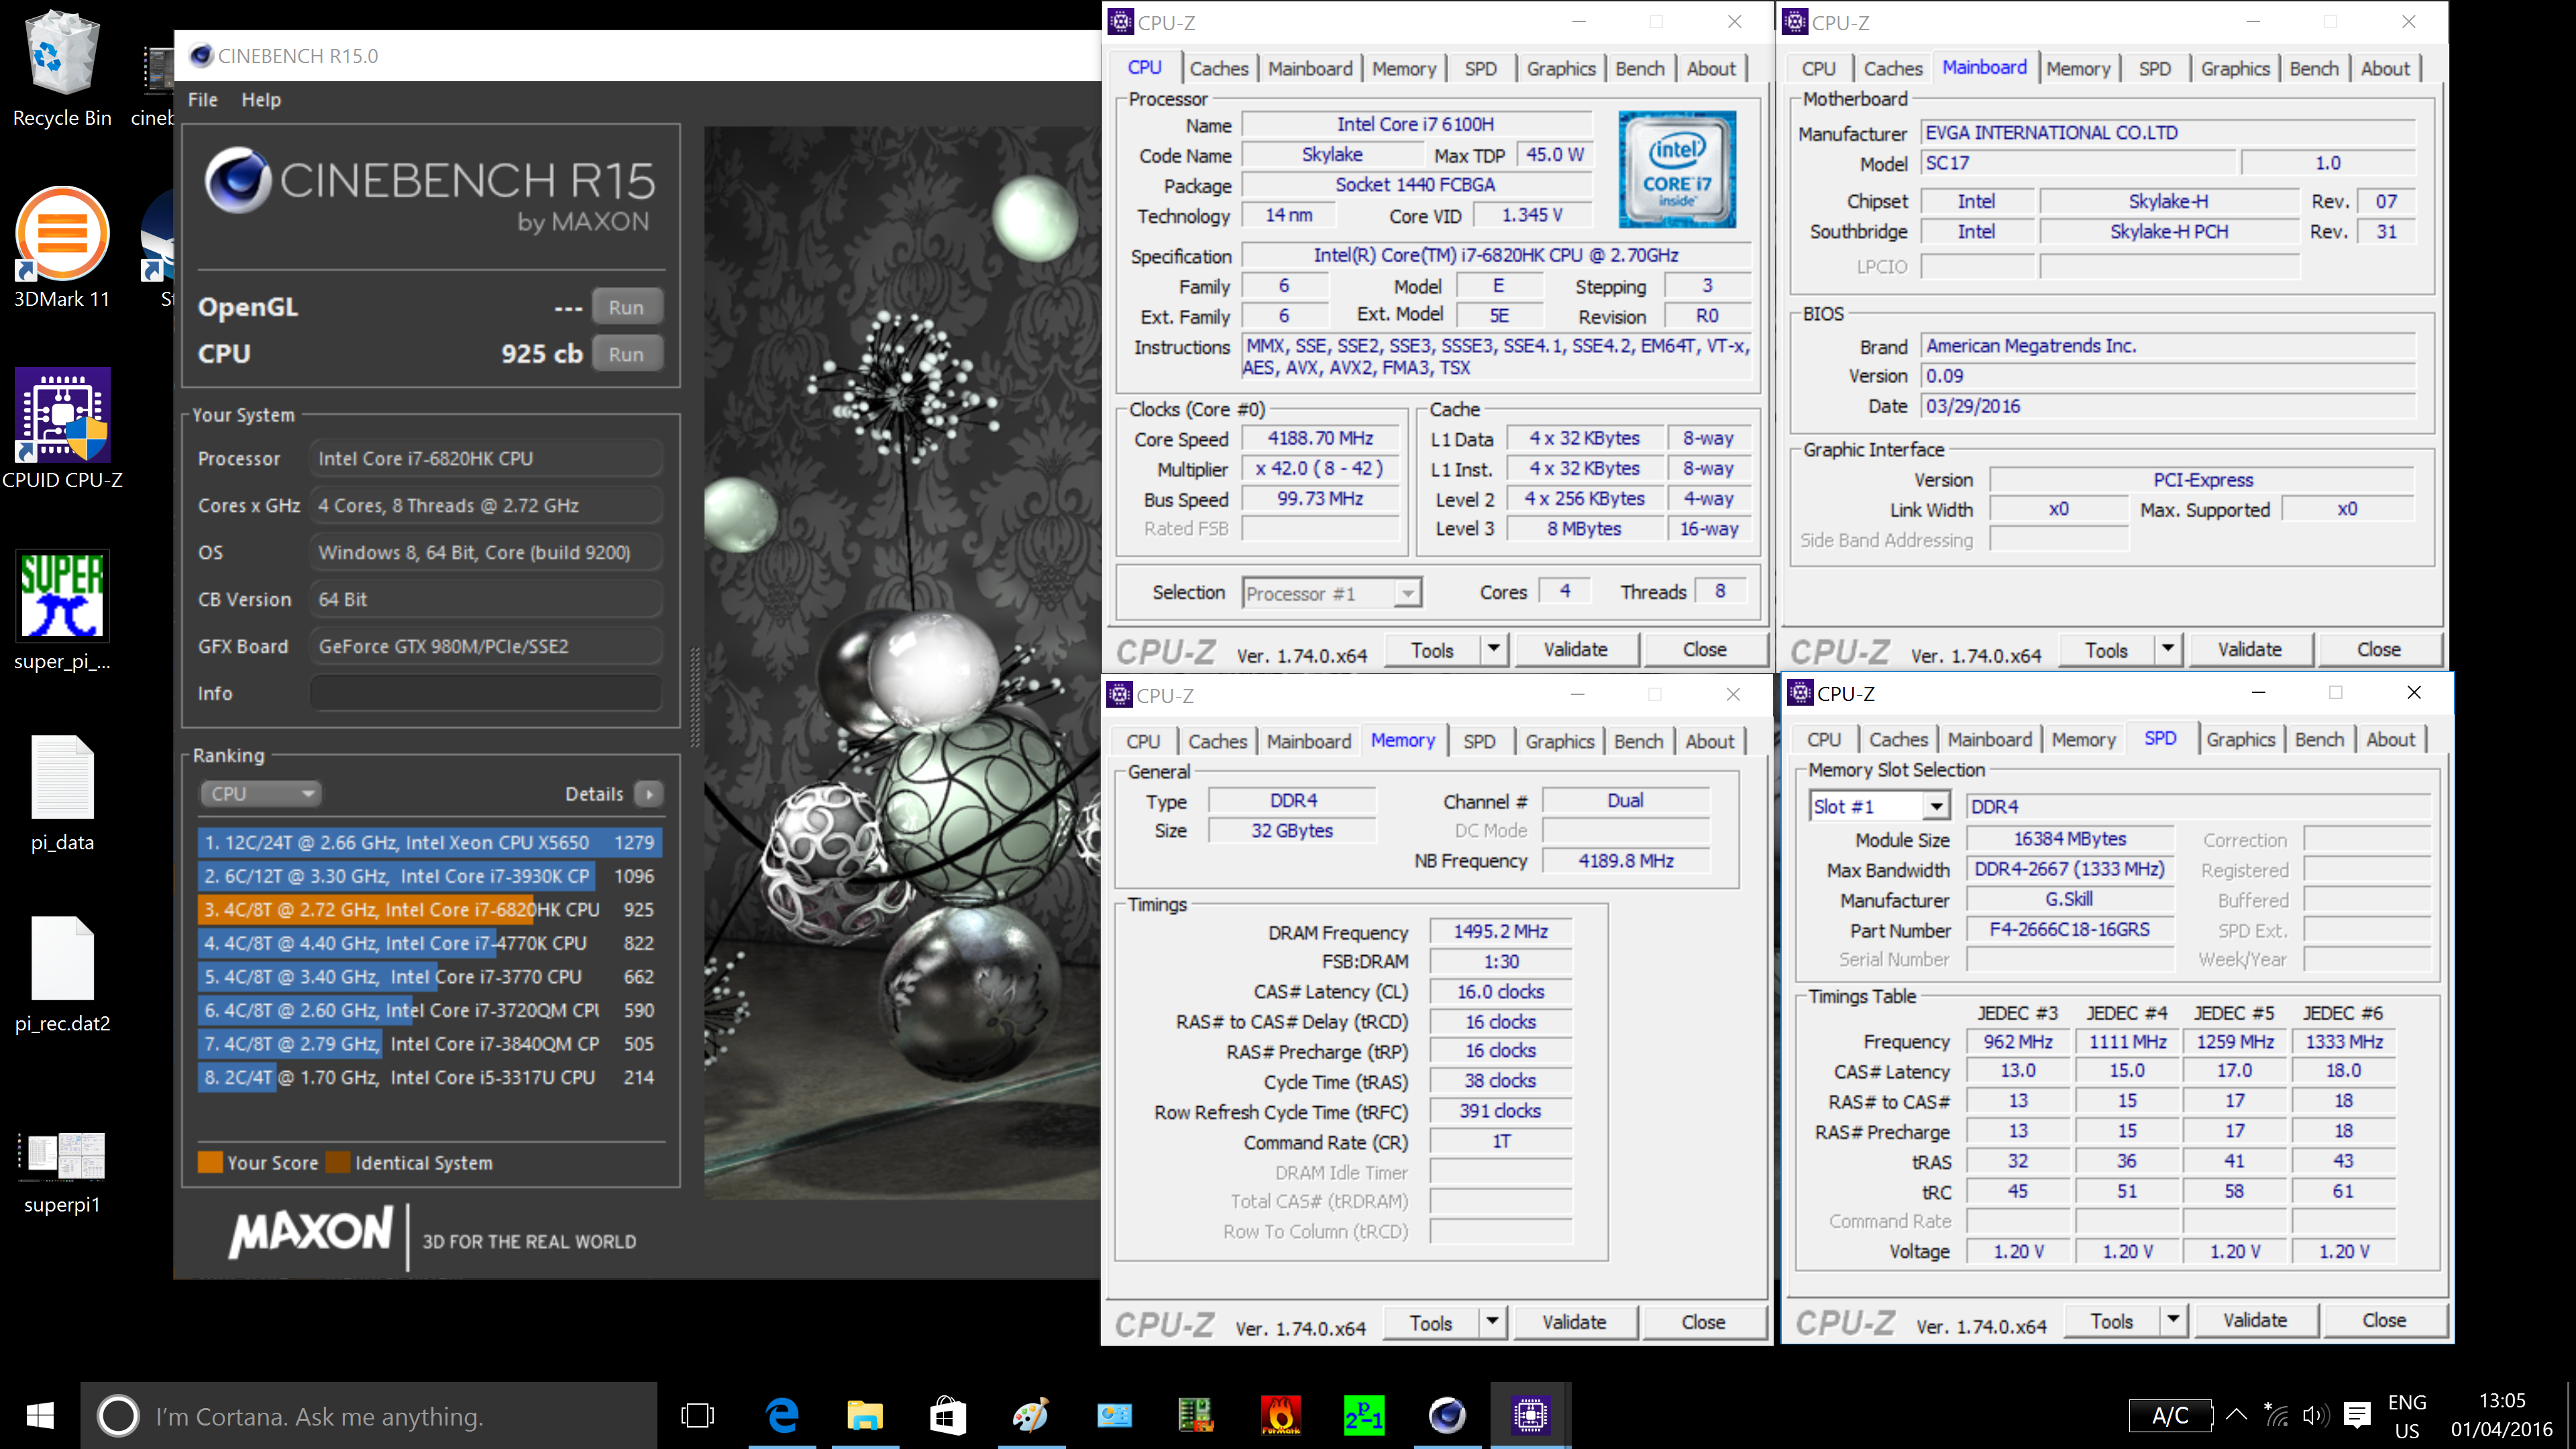Switch to Cinebench via its taskbar icon
2576x1449 pixels.
coord(1447,1415)
